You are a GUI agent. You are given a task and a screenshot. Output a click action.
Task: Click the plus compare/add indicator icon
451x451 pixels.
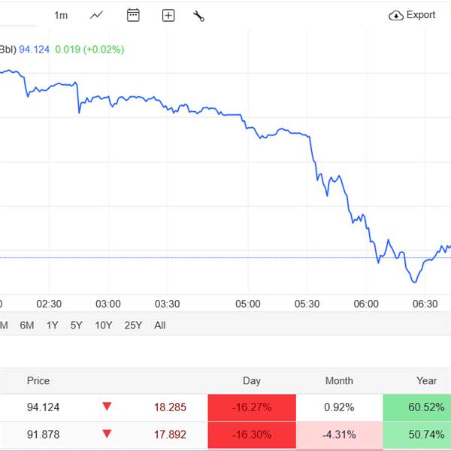pos(168,16)
